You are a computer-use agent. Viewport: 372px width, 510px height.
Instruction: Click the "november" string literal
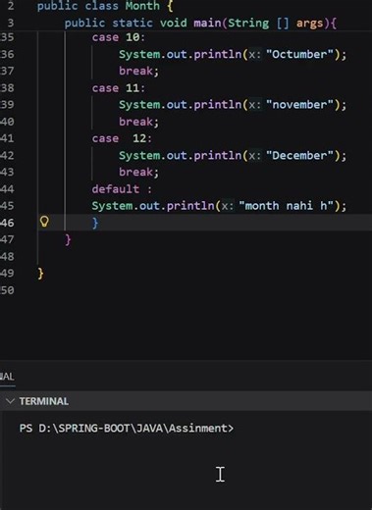pos(299,105)
